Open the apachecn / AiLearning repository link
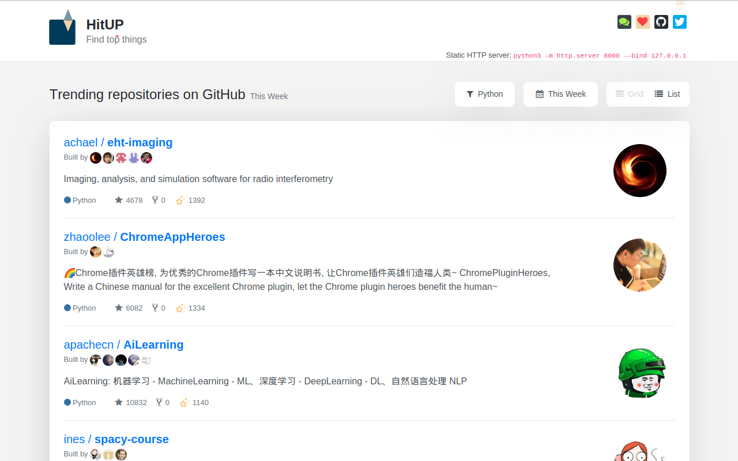Screen dimensions: 738x461 (123, 345)
